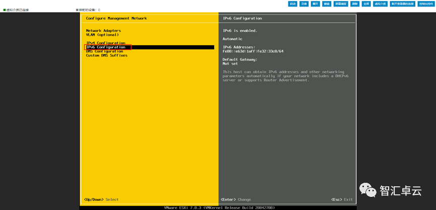Click the DHCPv6 help description paragraph
This screenshot has height=210, width=436.
tap(286, 76)
